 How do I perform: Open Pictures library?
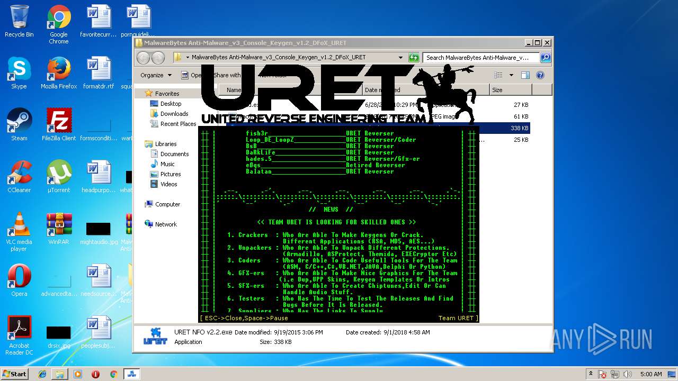click(171, 174)
